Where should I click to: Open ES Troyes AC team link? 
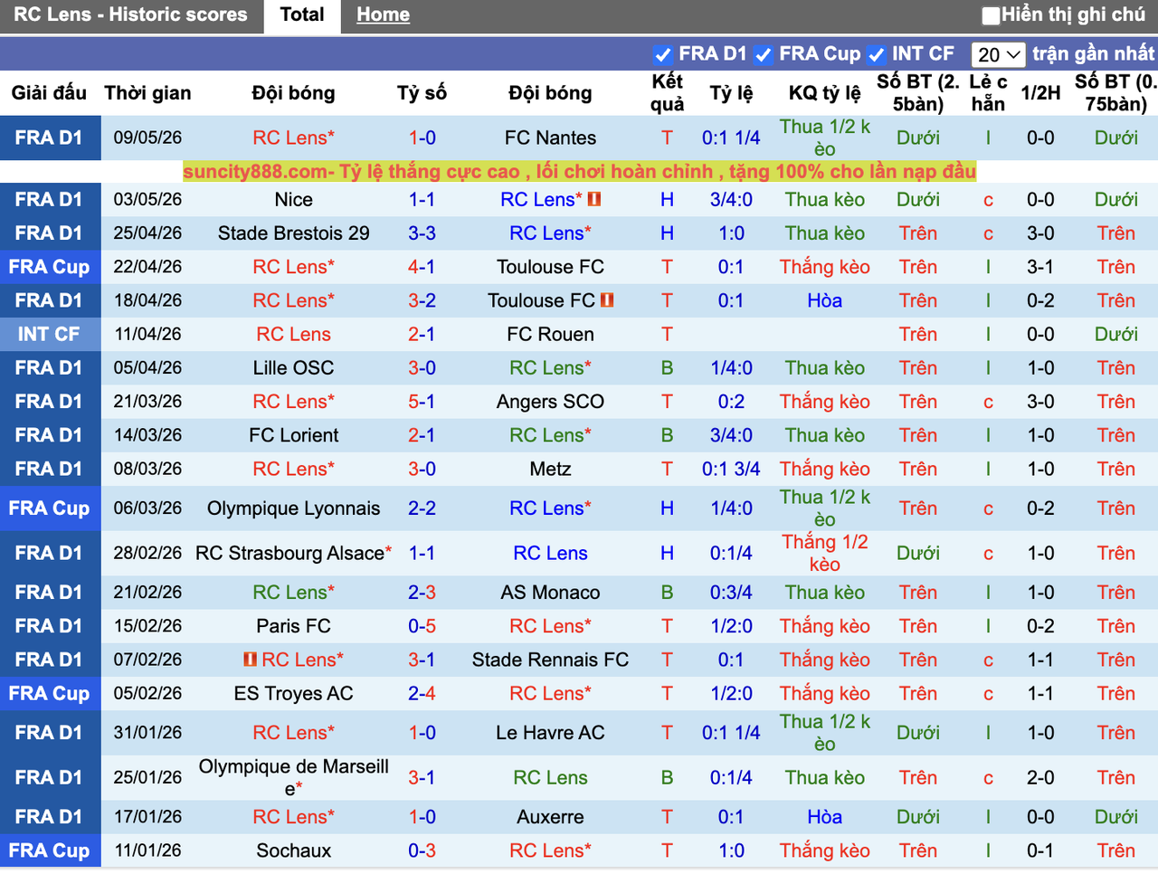click(x=293, y=693)
